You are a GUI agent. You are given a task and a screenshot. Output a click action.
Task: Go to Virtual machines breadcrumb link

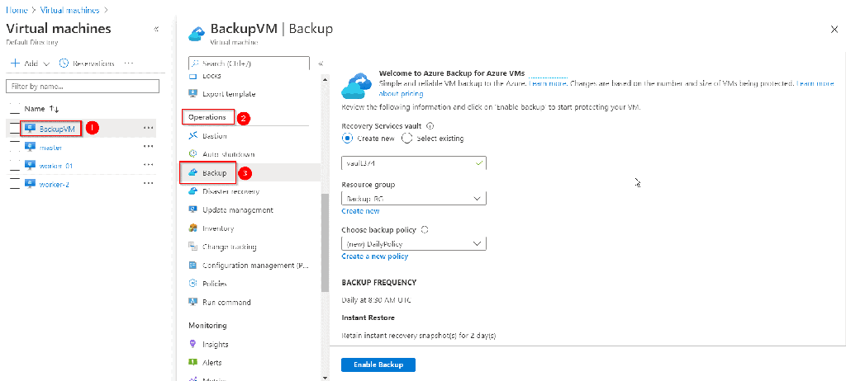point(69,10)
